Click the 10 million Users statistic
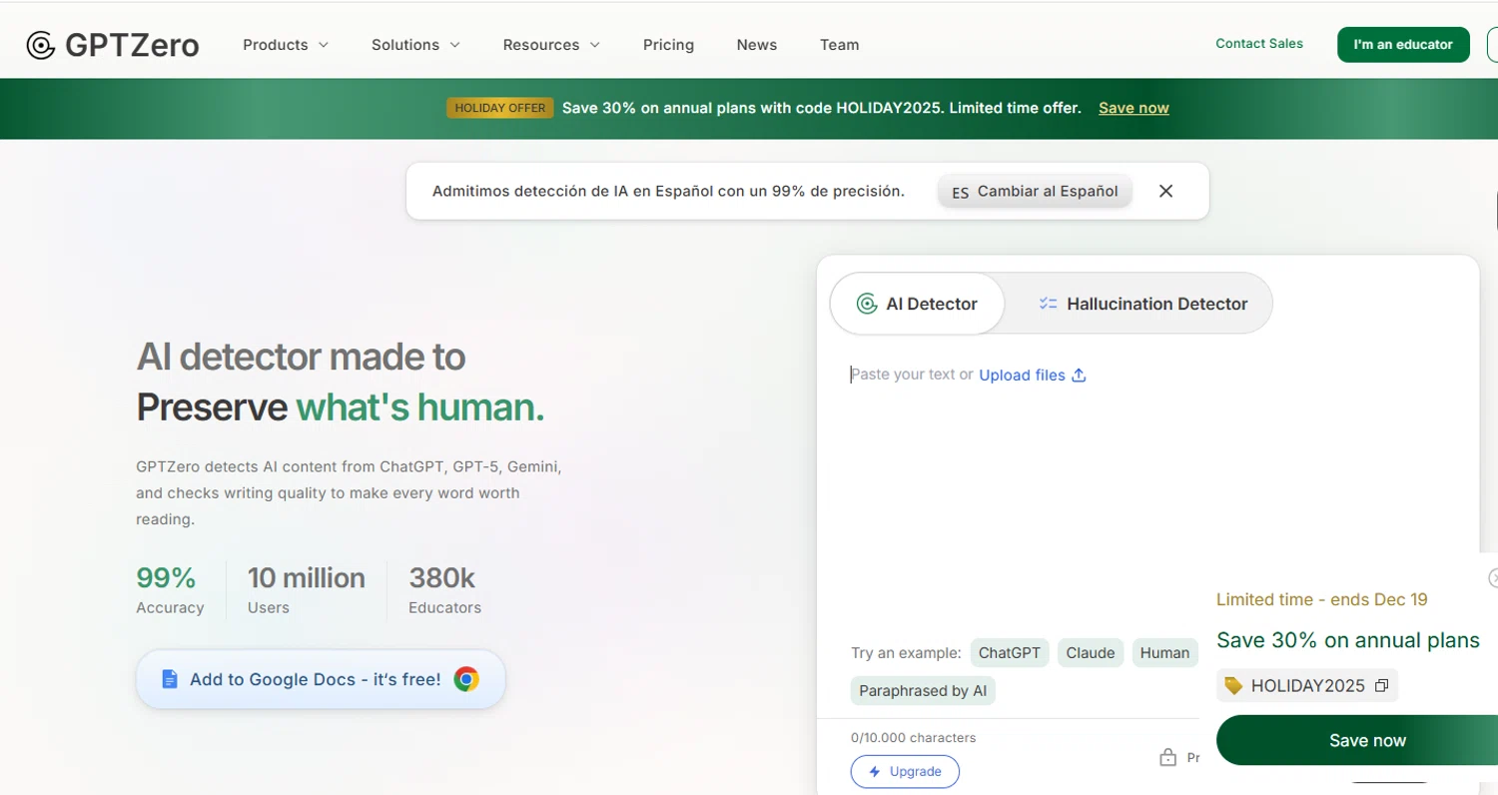 pyautogui.click(x=307, y=589)
